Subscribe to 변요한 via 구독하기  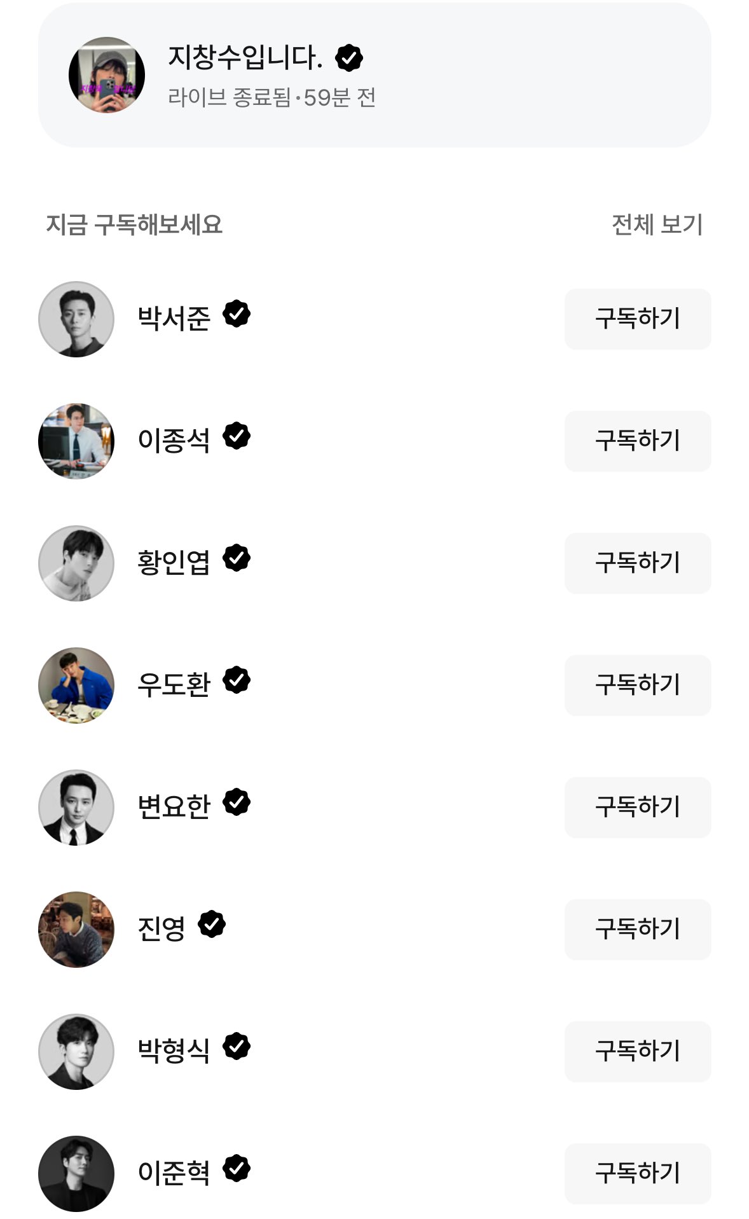pyautogui.click(x=637, y=808)
